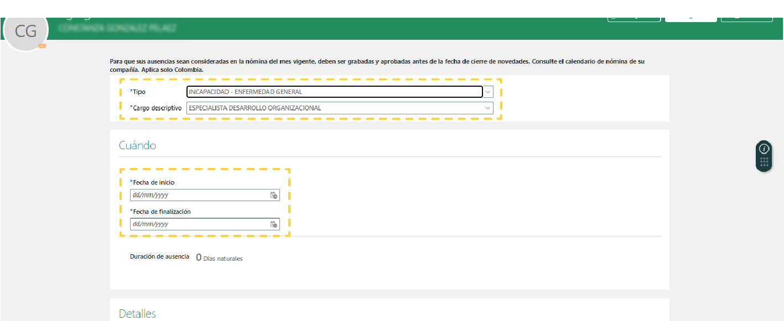
Task: Click the Cuándo section heading
Action: point(137,145)
